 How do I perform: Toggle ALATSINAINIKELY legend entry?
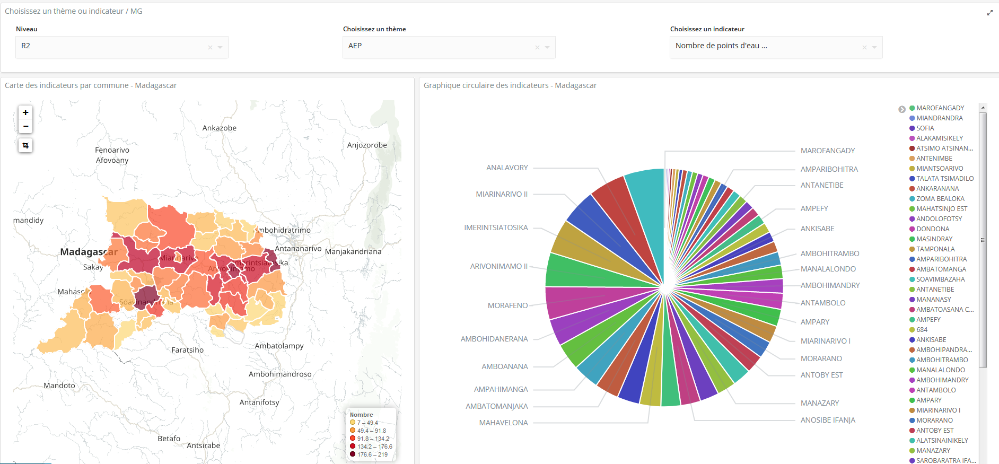pos(939,441)
